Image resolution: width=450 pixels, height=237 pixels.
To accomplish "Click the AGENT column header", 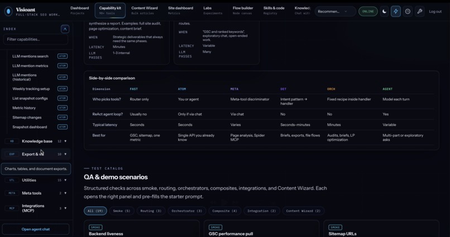I will (387, 89).
